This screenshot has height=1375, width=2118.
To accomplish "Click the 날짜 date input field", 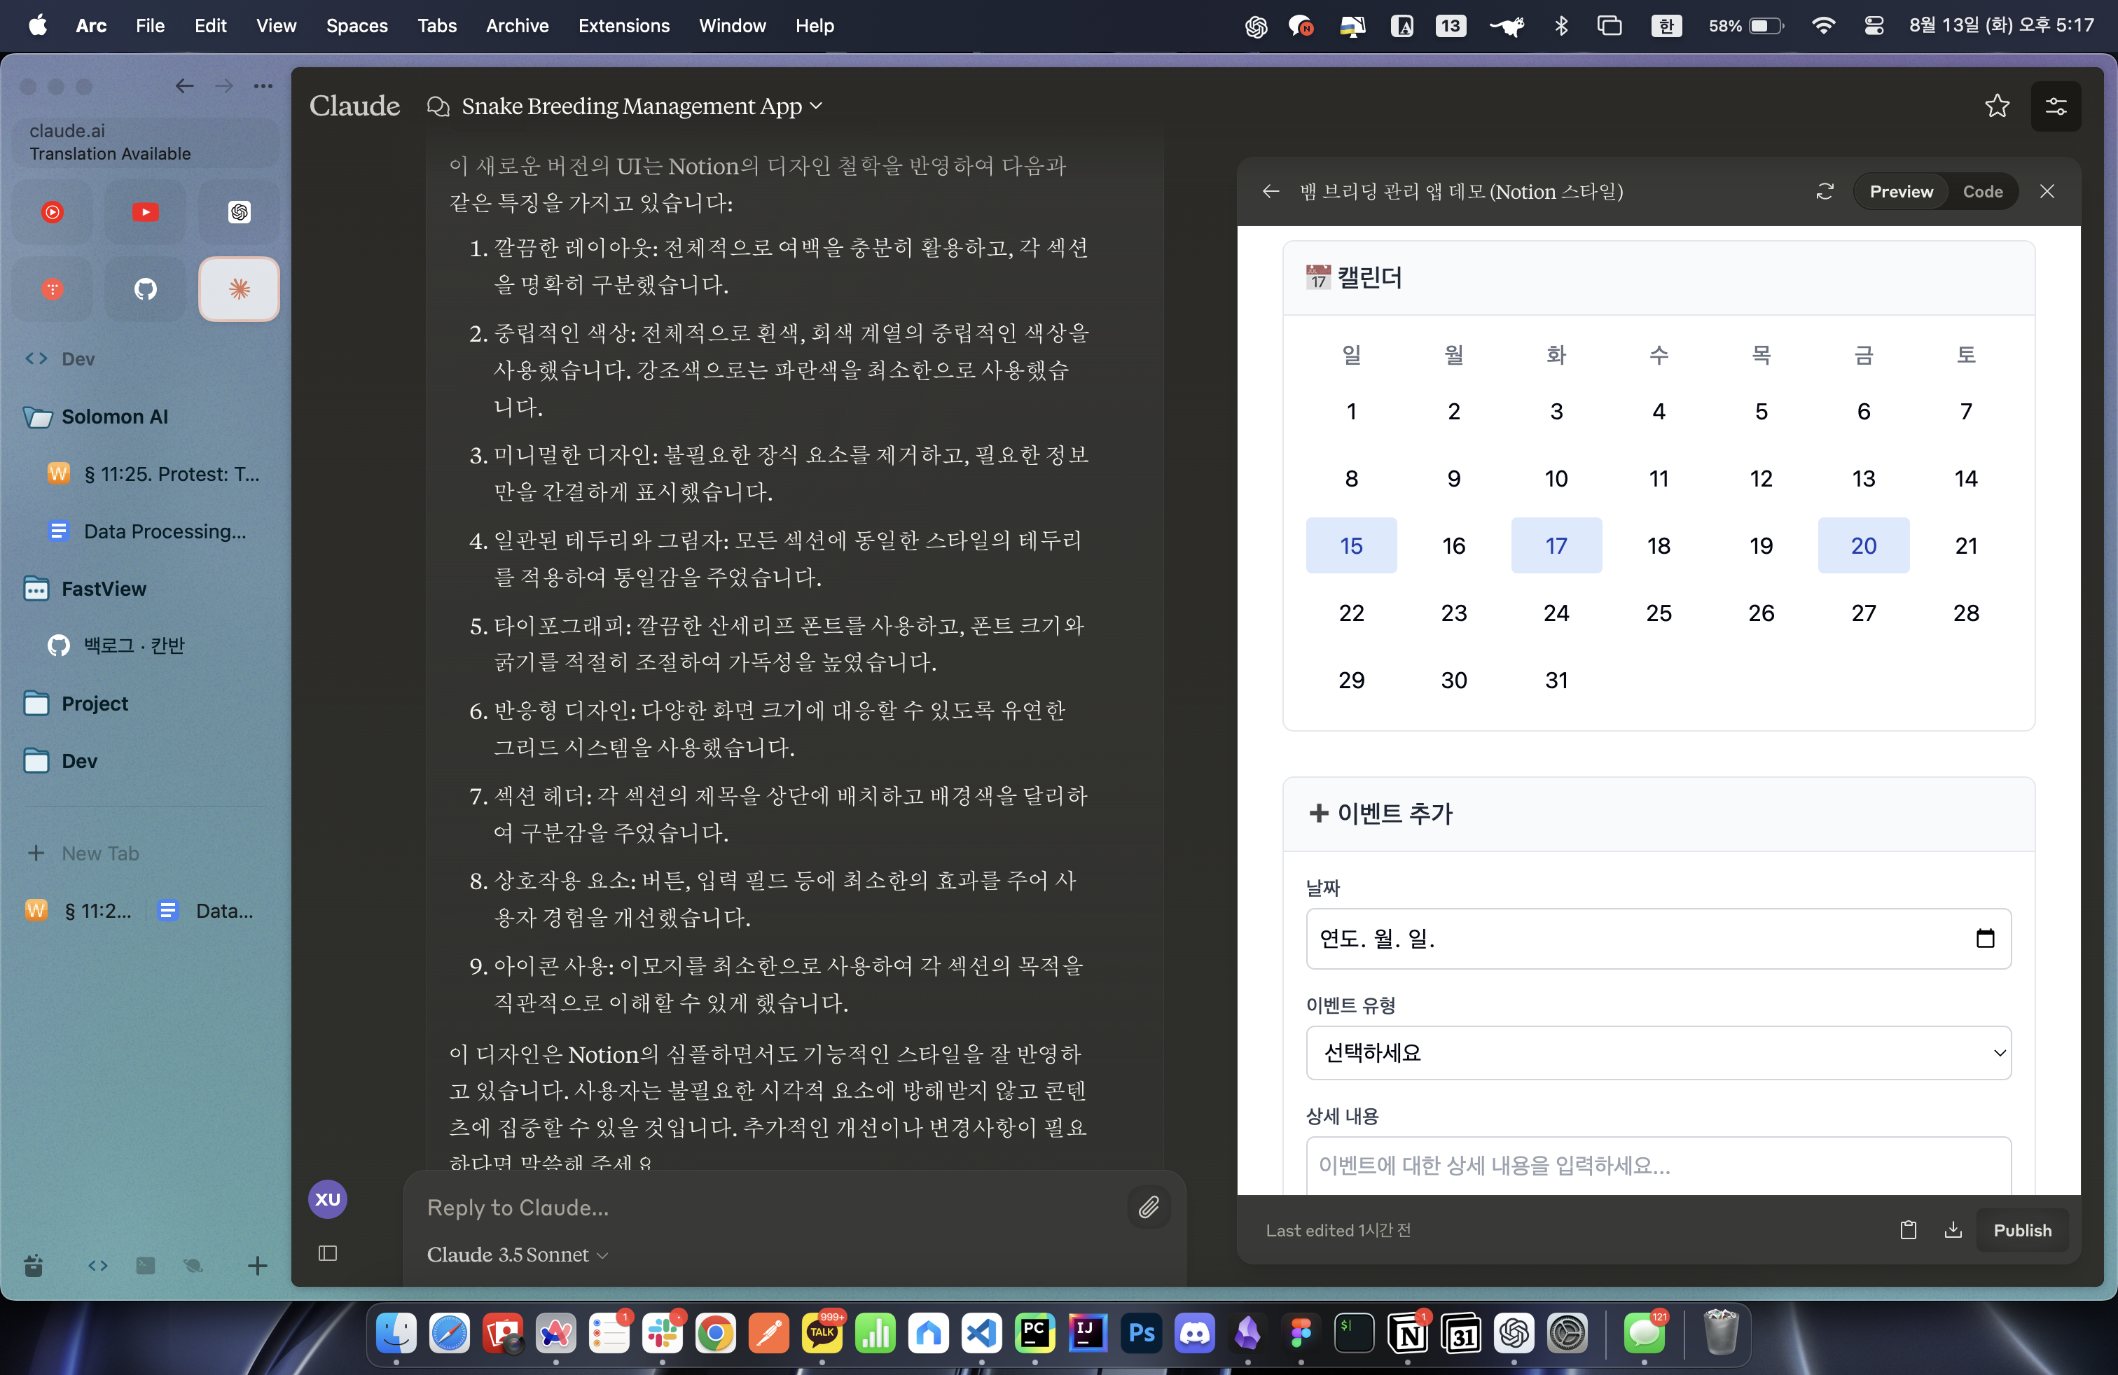I will click(1658, 938).
